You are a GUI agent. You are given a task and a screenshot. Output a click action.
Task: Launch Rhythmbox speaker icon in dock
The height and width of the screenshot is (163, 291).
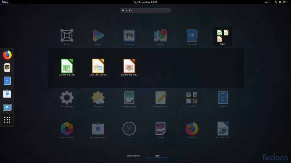click(x=7, y=68)
